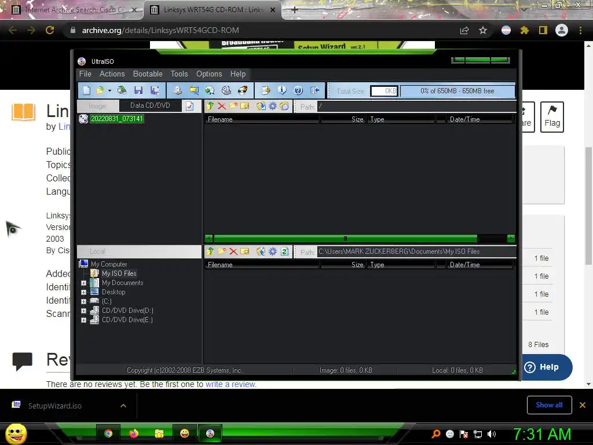Open the Bootable menu

pos(148,74)
